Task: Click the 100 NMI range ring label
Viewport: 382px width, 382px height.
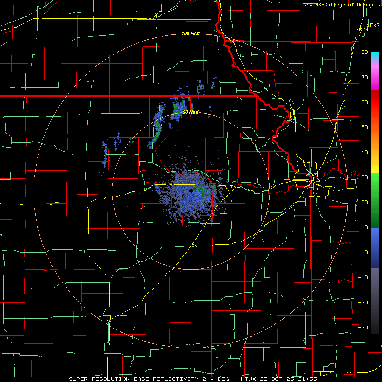Action: pyautogui.click(x=191, y=34)
